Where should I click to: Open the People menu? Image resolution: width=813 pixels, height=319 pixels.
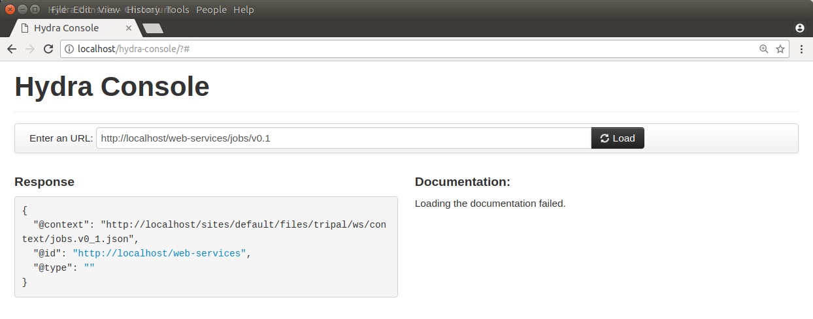tap(211, 10)
